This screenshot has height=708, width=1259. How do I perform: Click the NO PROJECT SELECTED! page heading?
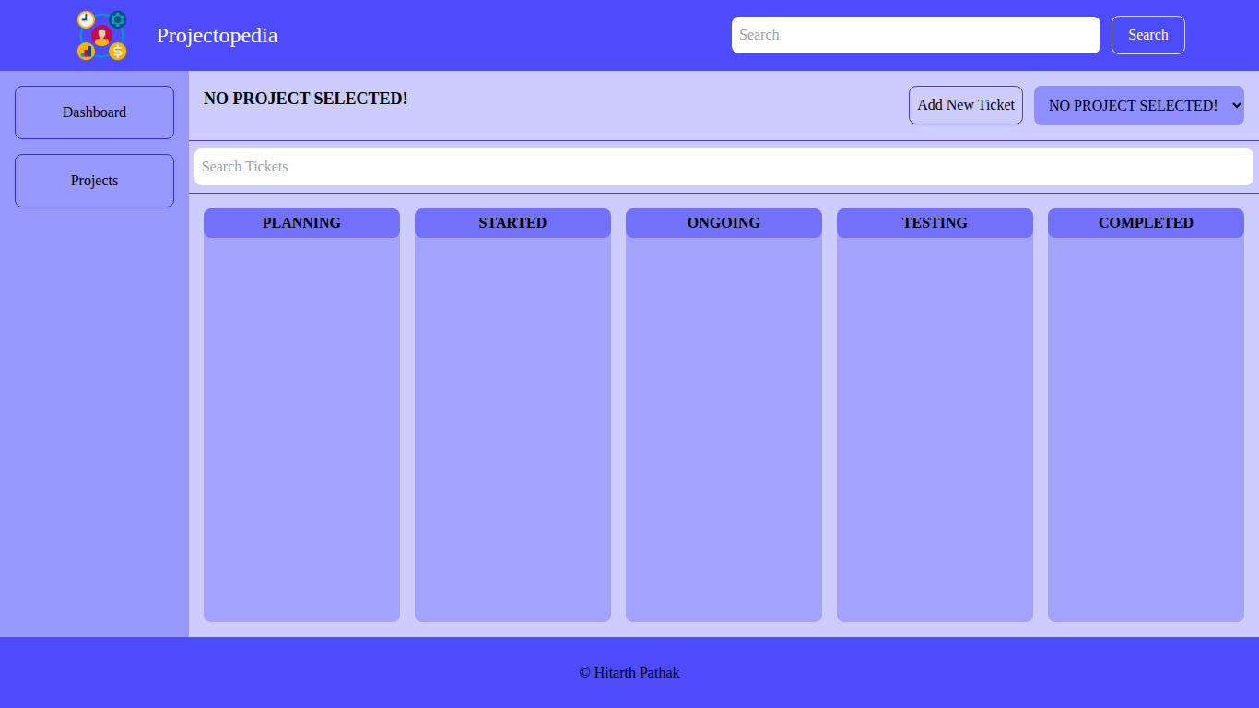[305, 99]
